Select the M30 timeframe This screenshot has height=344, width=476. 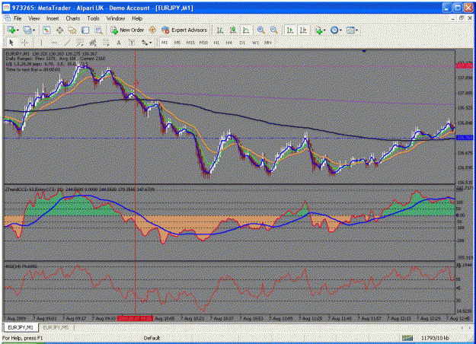[203, 43]
